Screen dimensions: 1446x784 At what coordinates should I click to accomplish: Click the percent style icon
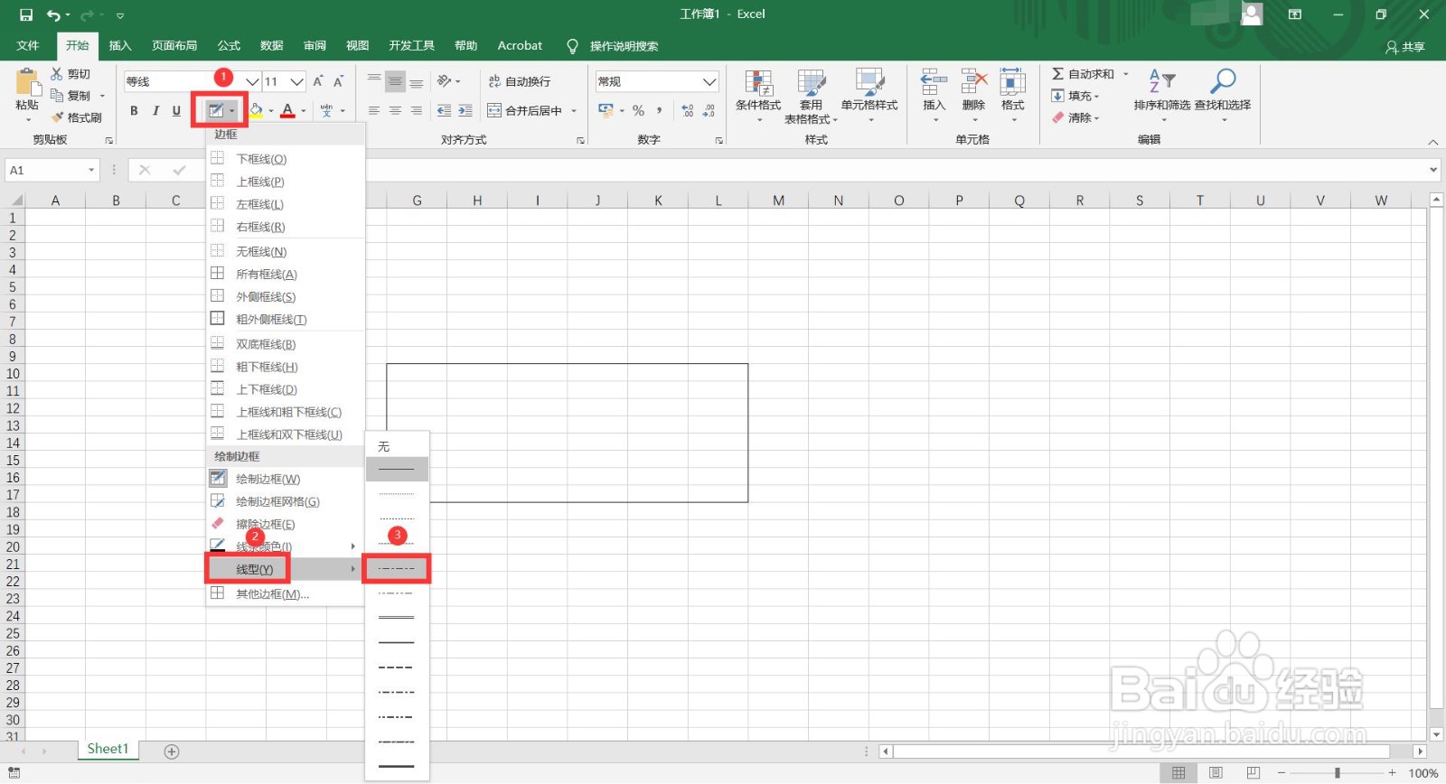[x=638, y=110]
